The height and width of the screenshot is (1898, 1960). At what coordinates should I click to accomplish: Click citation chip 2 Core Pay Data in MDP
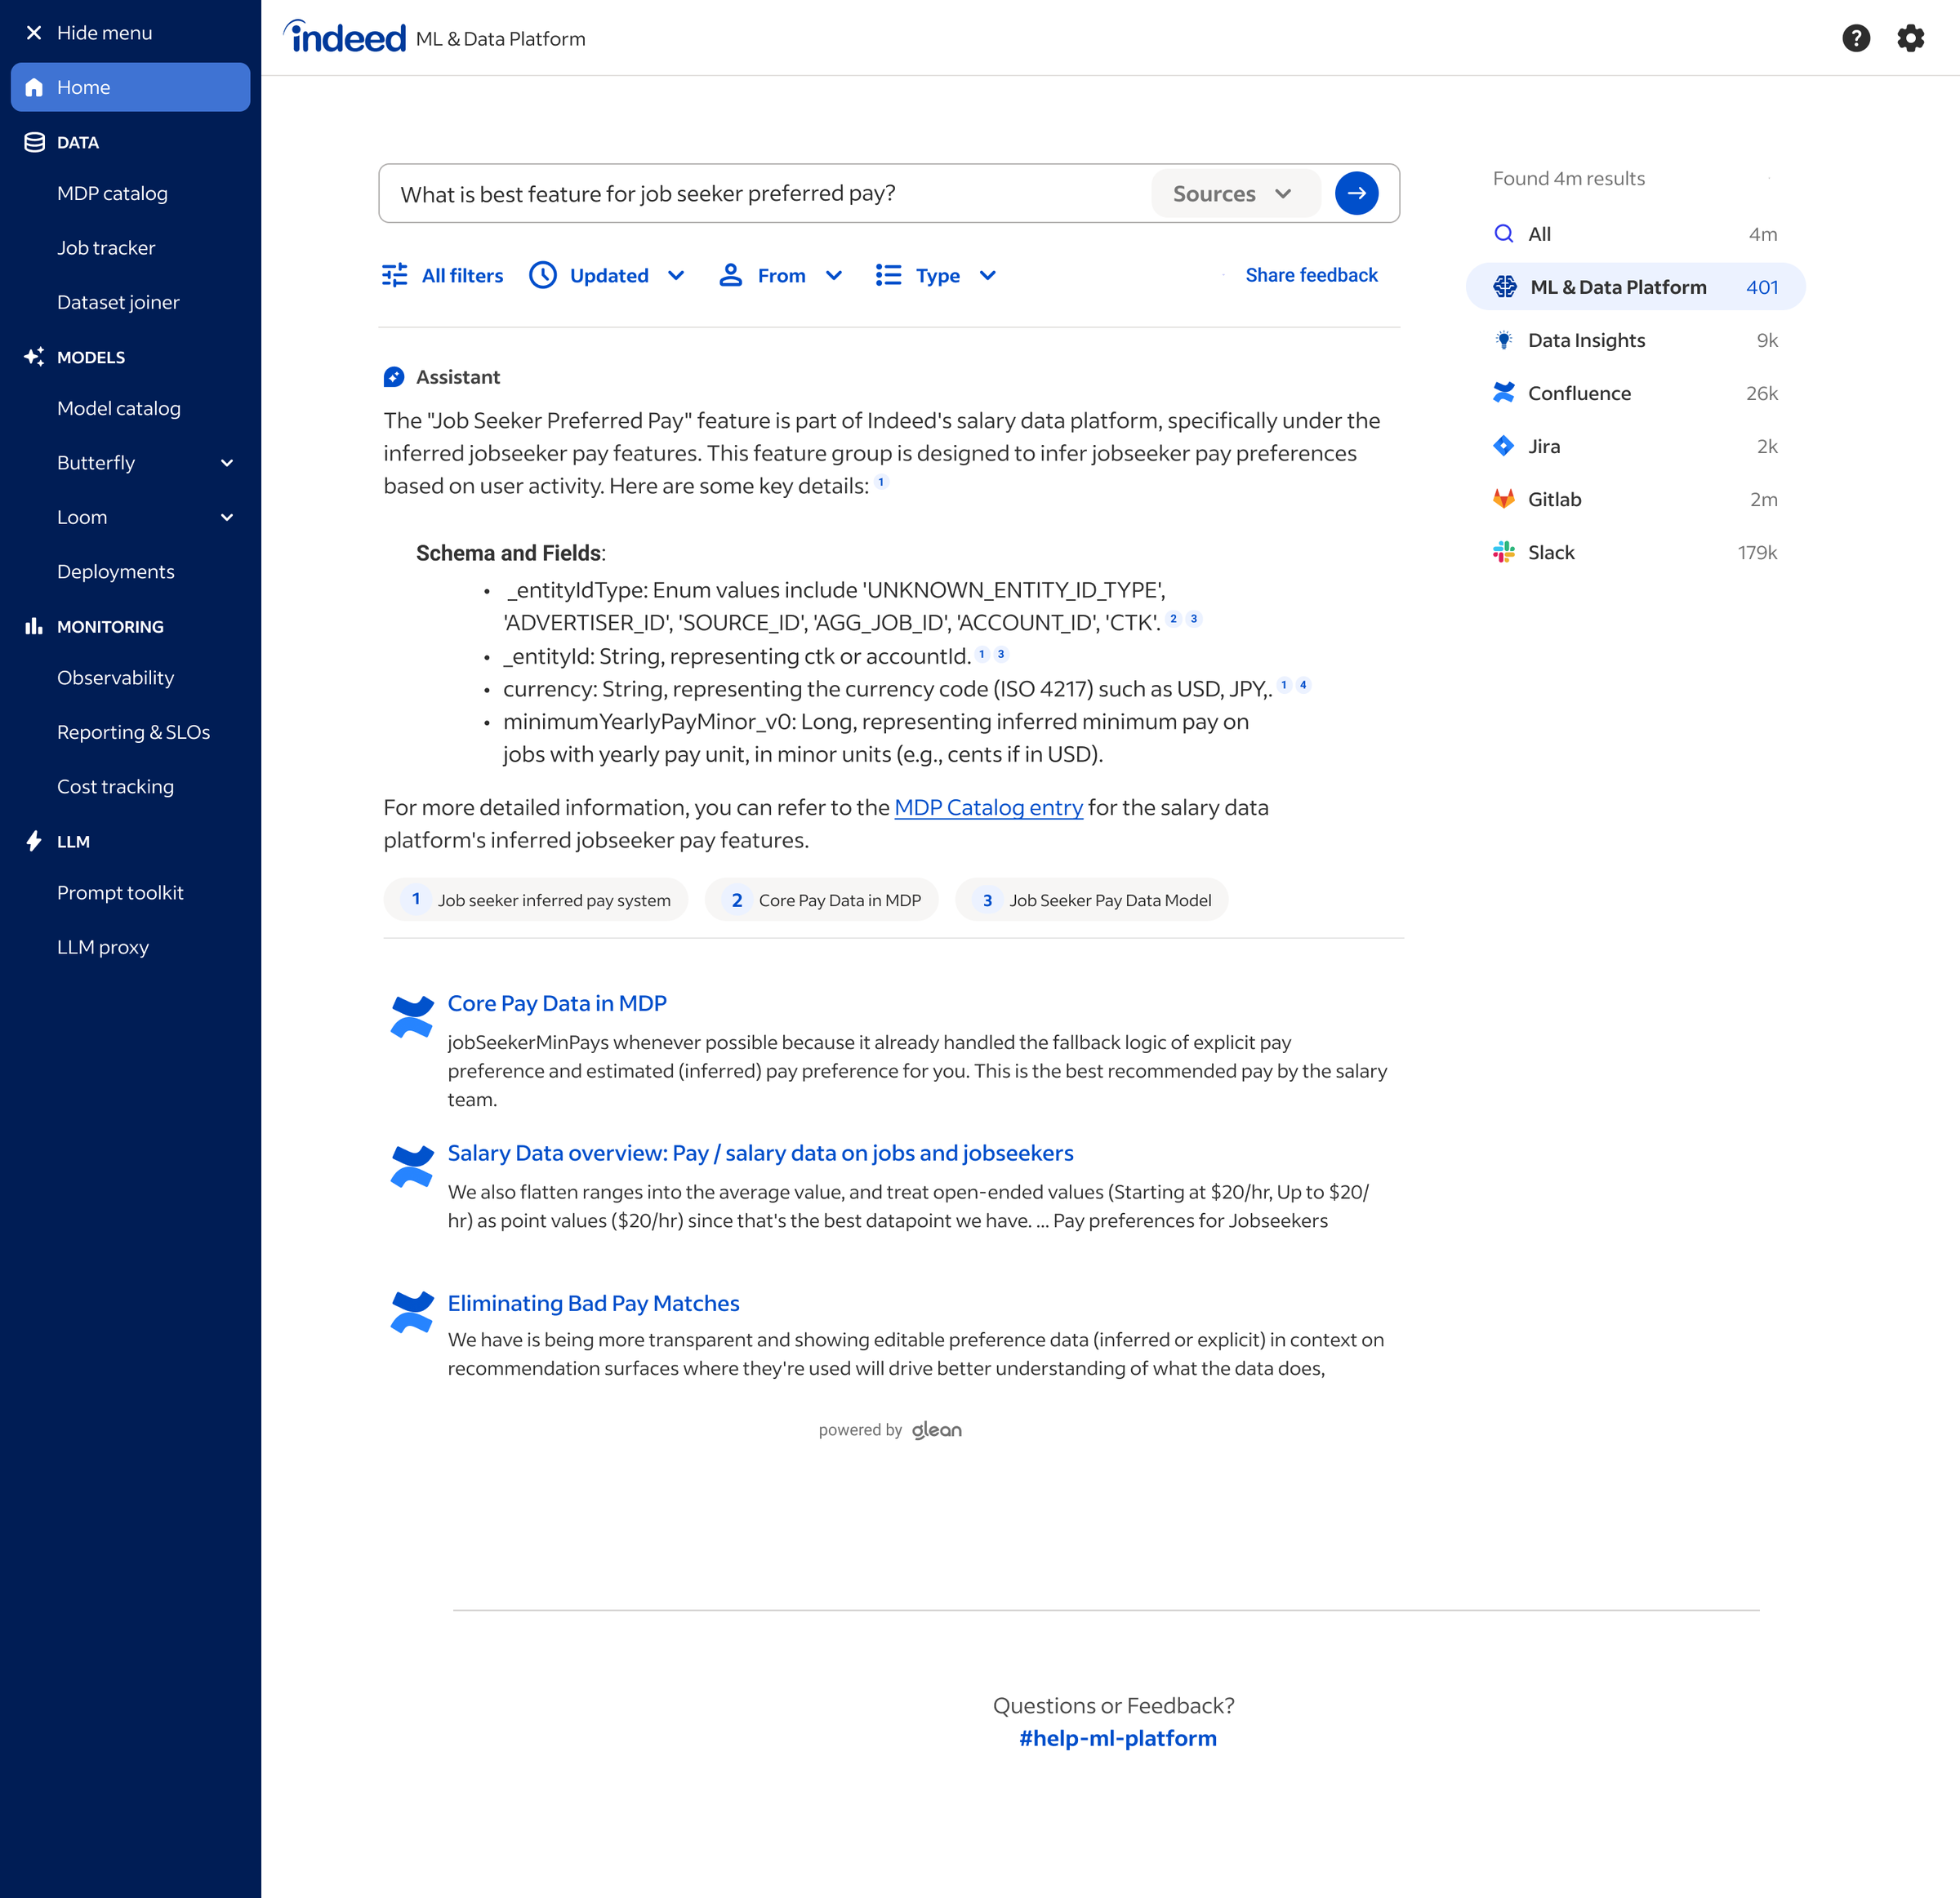click(x=822, y=900)
